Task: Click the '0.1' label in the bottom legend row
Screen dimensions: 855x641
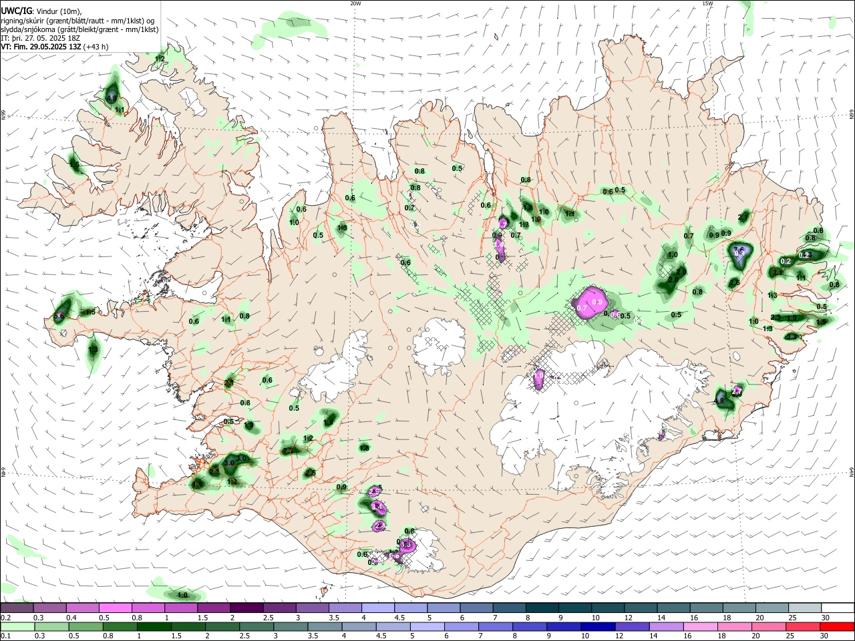Action: (5, 636)
